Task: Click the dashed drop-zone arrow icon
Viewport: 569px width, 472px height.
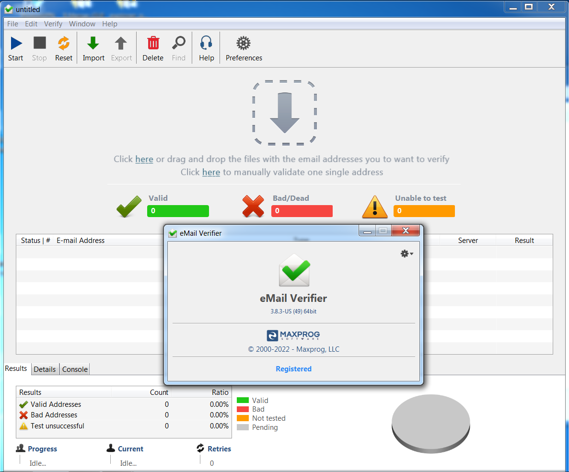Action: (284, 113)
